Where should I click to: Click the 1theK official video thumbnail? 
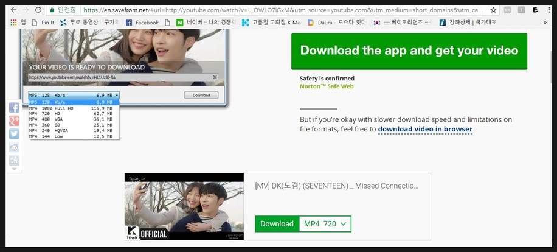184,206
